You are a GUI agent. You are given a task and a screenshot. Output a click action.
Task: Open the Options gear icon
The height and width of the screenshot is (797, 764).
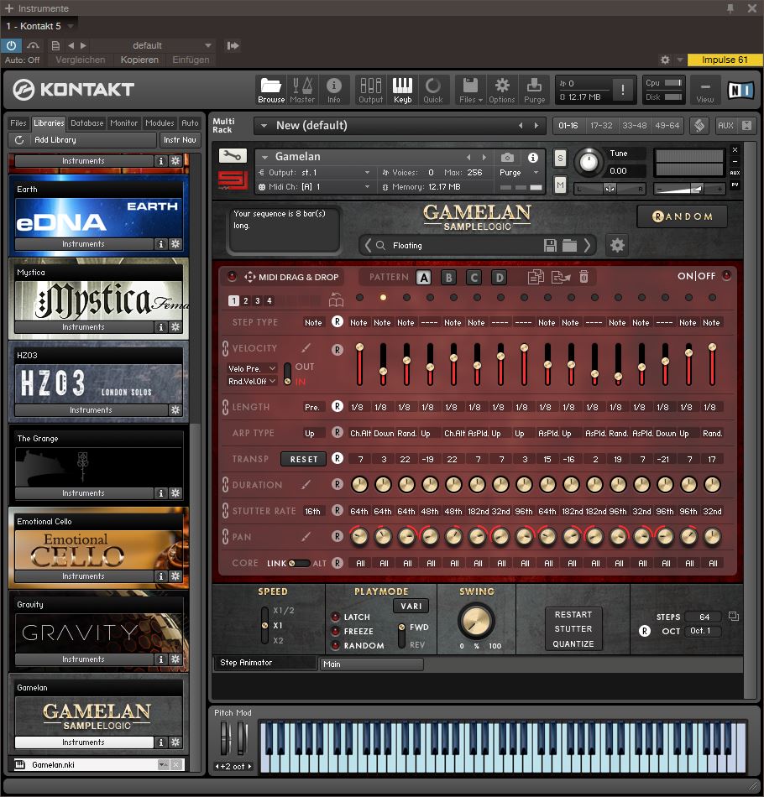click(x=502, y=90)
